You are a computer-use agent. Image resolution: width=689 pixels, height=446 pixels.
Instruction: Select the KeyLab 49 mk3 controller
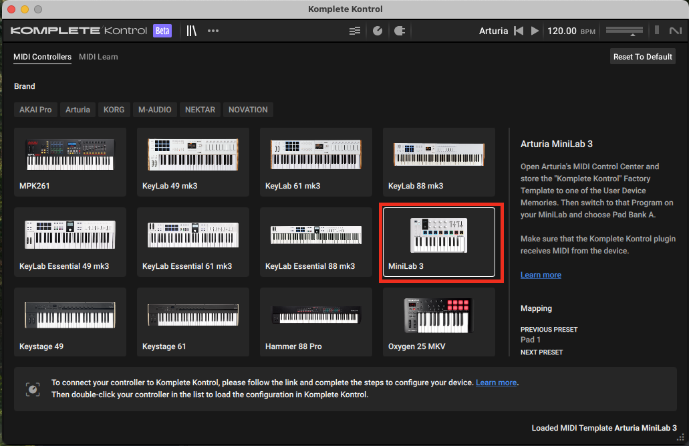[193, 162]
